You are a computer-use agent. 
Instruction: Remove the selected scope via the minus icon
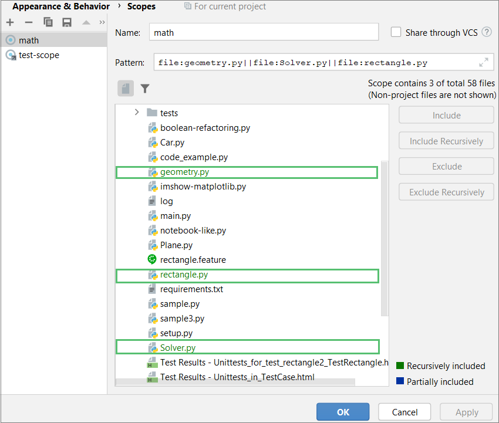[x=28, y=22]
